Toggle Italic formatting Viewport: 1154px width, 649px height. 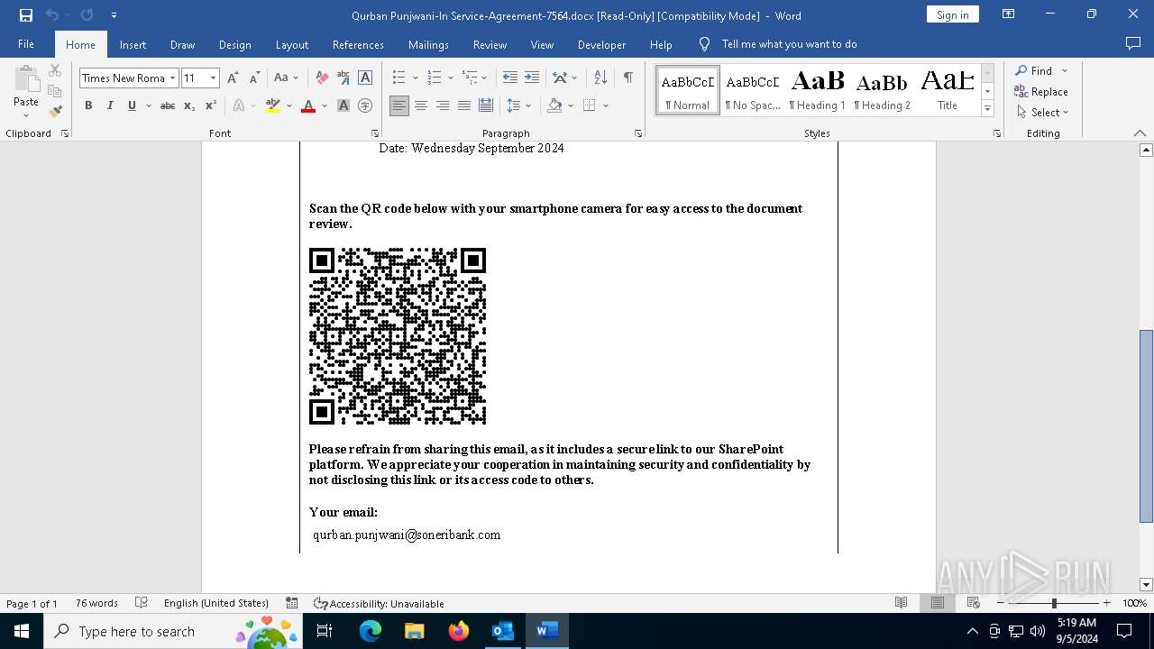click(x=110, y=105)
